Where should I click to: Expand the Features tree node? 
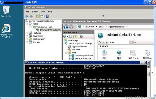[x=27, y=33]
